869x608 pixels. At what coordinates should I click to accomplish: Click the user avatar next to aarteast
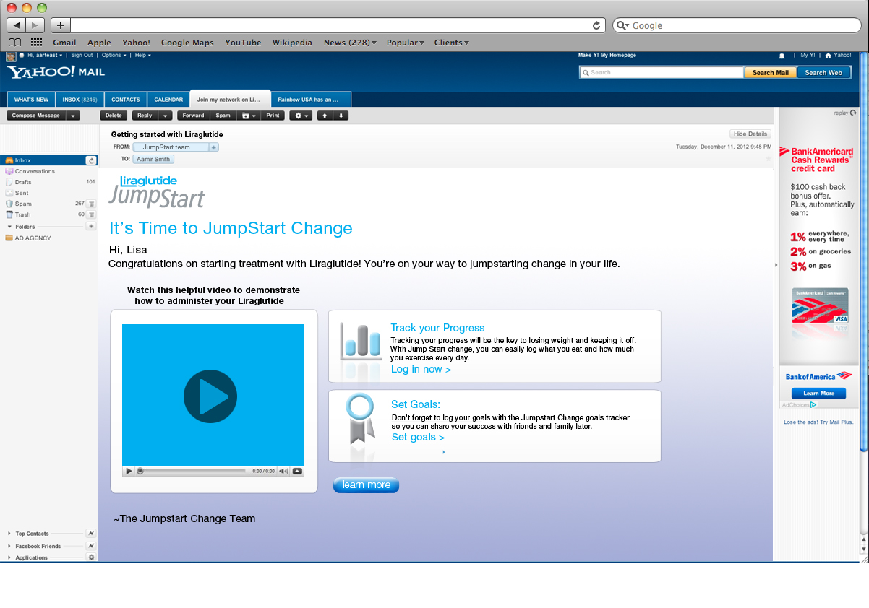coord(12,56)
